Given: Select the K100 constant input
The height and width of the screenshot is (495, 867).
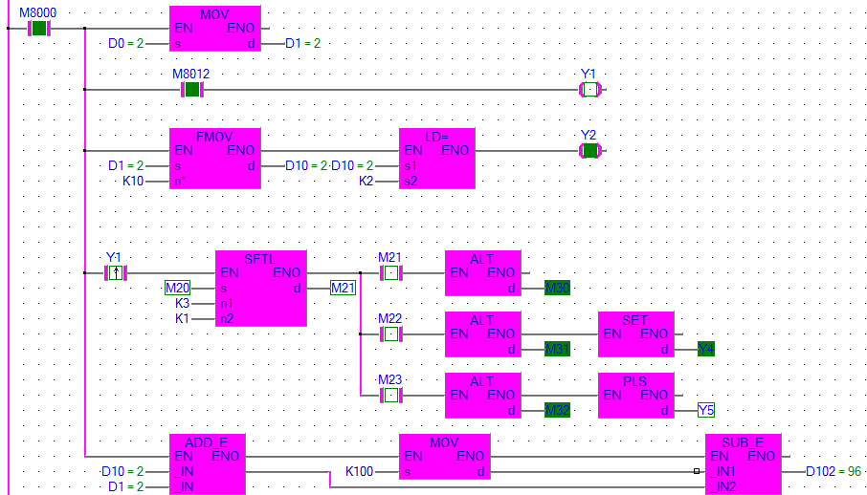Looking at the screenshot, I should (x=362, y=471).
